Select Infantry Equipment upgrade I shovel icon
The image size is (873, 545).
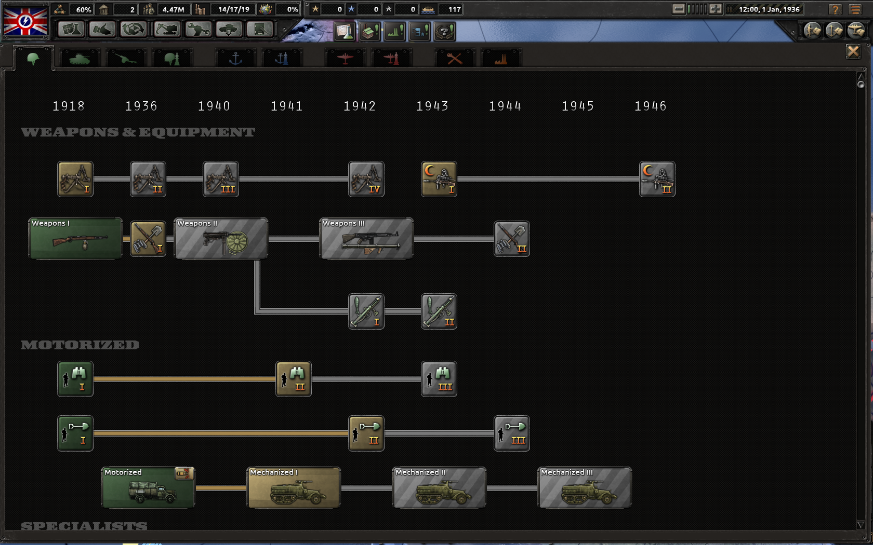coord(148,239)
